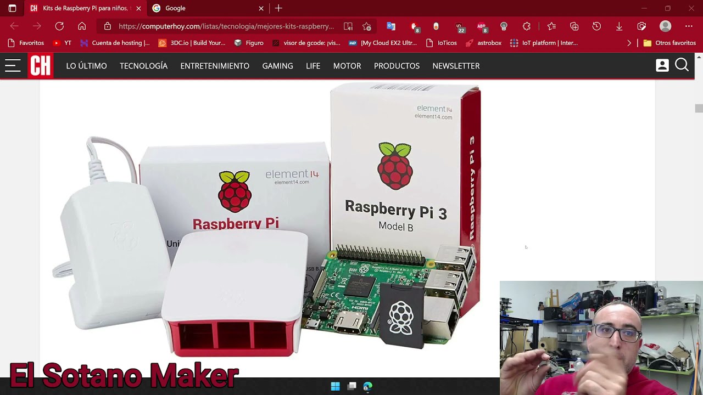The image size is (703, 395).
Task: Open a new browser tab
Action: coord(278,8)
